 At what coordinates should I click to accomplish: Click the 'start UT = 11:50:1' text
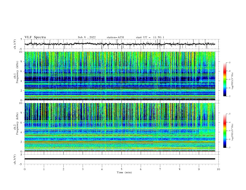150,37
